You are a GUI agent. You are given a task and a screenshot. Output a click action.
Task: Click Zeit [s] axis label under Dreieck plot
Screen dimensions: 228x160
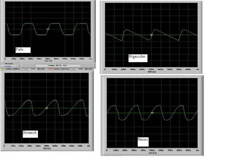[47, 148]
